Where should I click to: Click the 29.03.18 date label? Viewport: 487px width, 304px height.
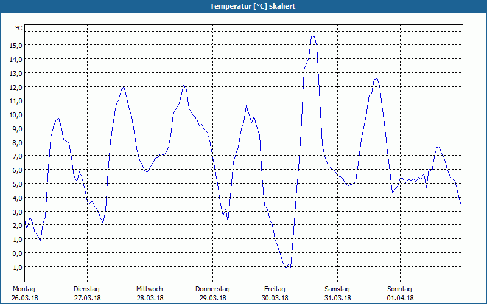coord(212,298)
